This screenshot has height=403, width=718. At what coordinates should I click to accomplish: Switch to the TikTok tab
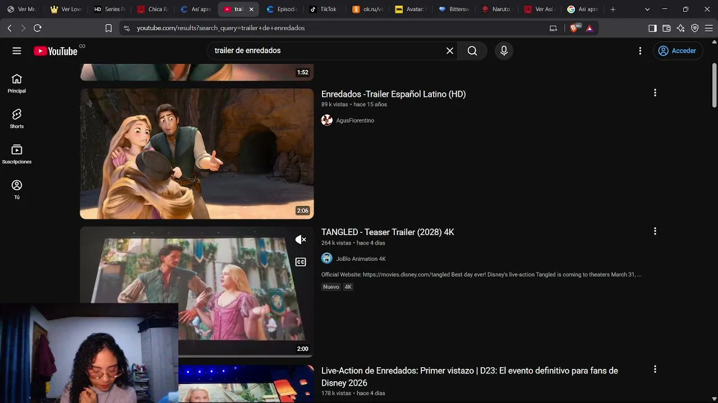325,10
